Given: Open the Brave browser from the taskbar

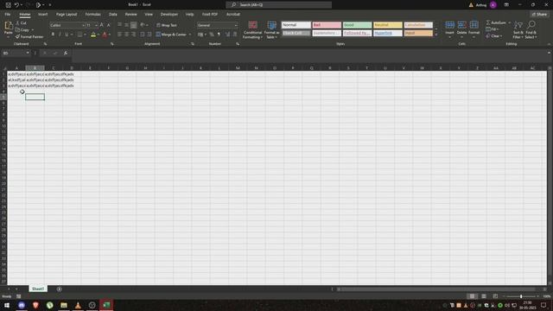Looking at the screenshot, I should click(35, 305).
